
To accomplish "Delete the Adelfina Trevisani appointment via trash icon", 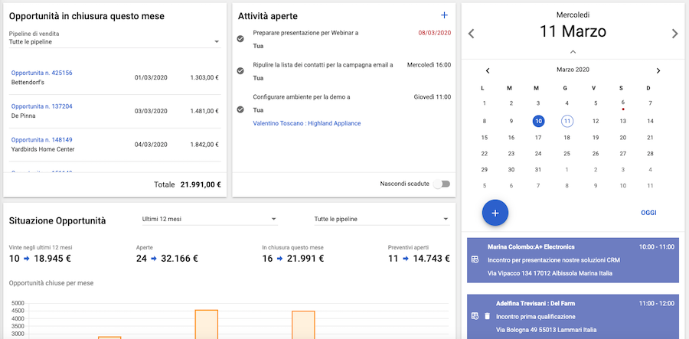I will pyautogui.click(x=487, y=316).
